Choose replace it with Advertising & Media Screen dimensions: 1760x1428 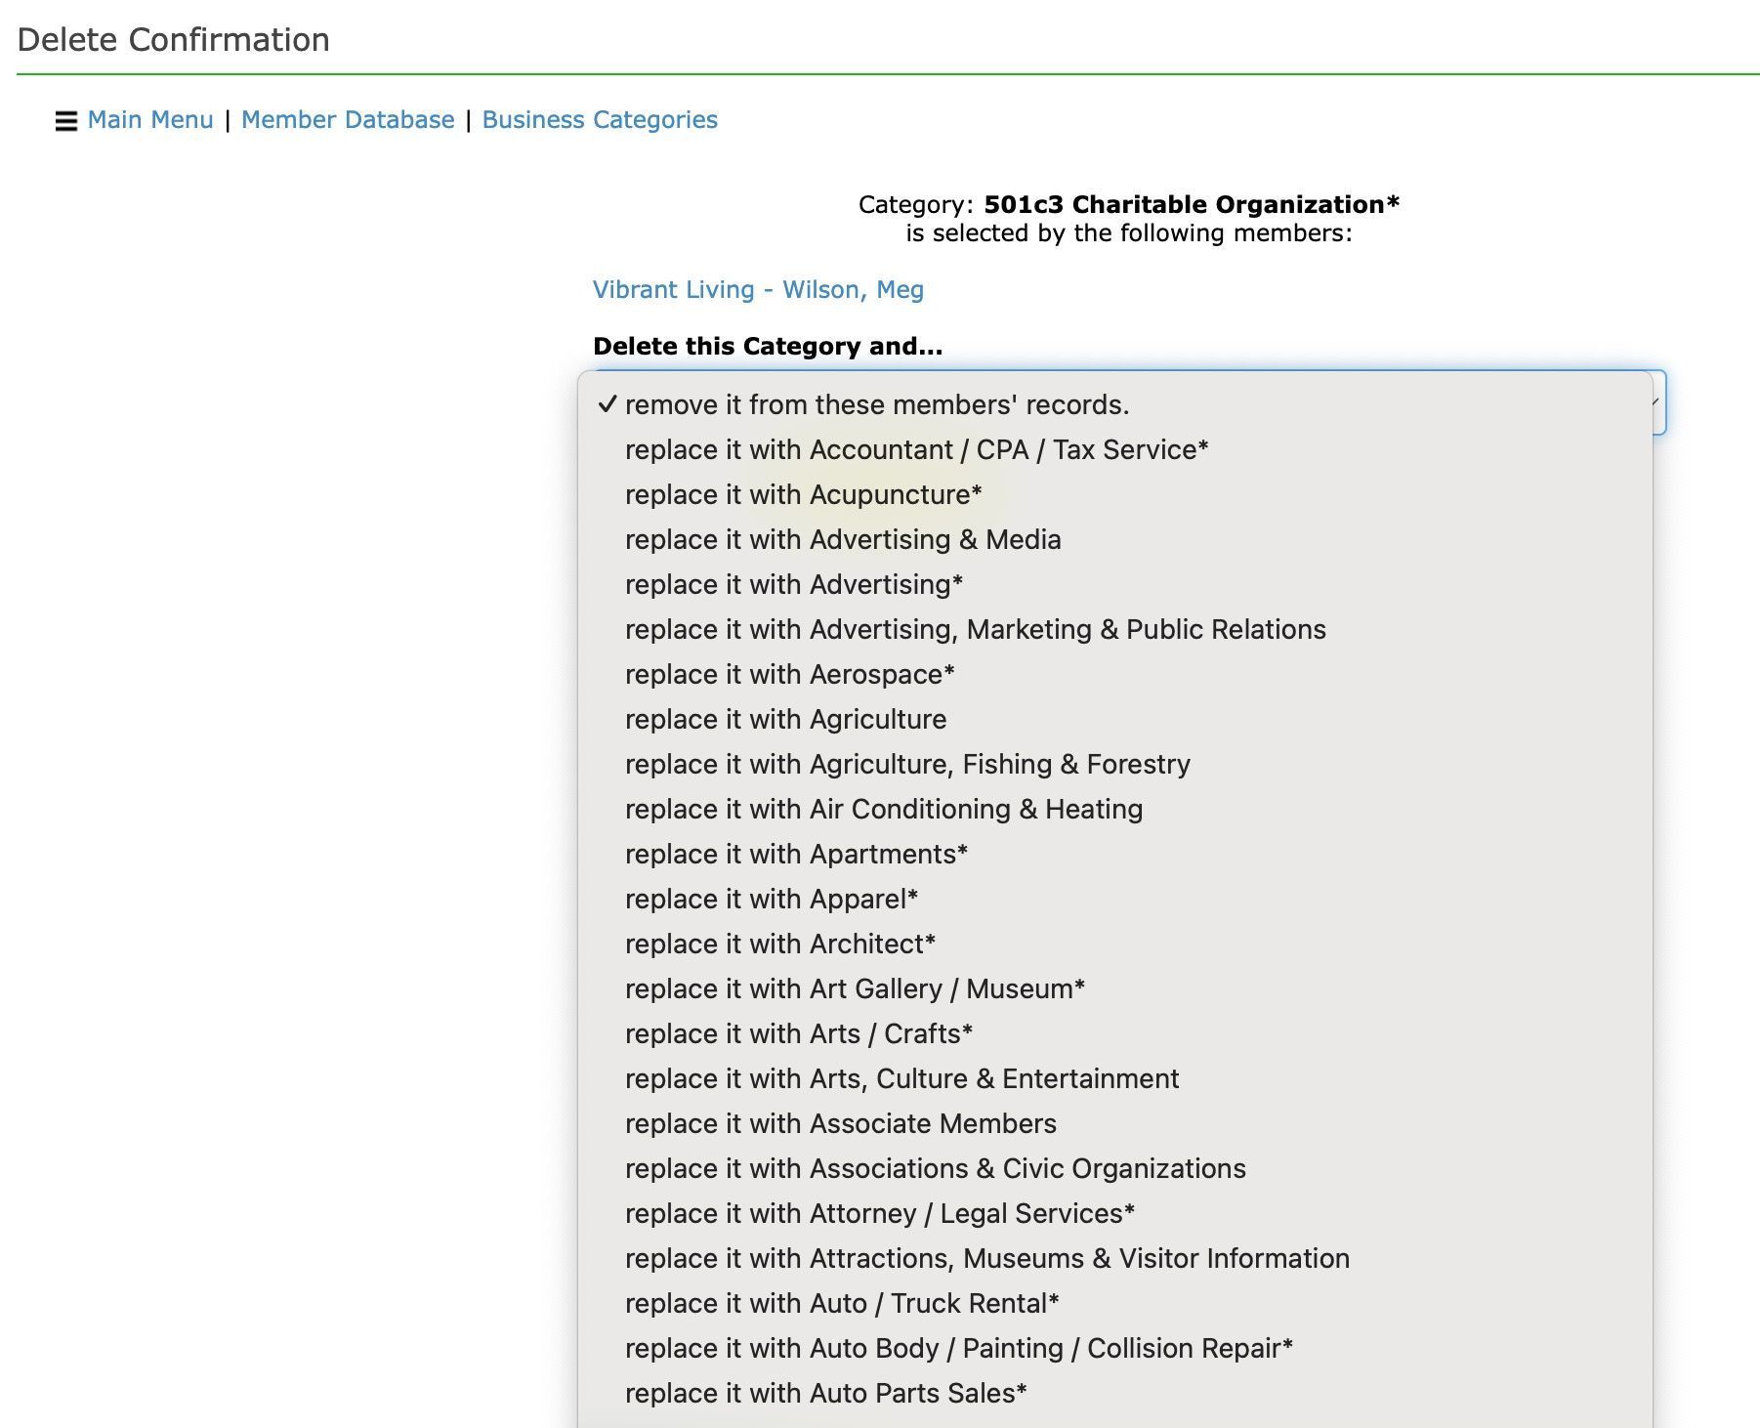click(x=844, y=539)
